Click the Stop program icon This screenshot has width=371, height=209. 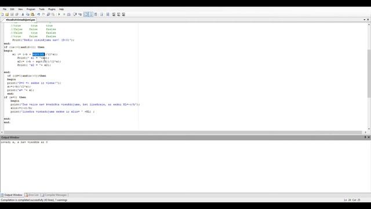click(64, 15)
